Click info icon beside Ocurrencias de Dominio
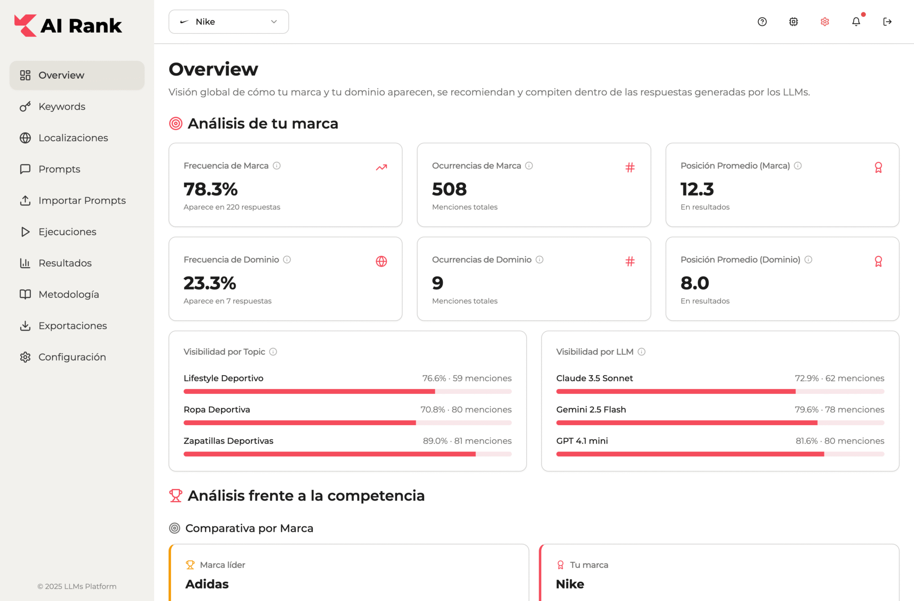 (540, 259)
